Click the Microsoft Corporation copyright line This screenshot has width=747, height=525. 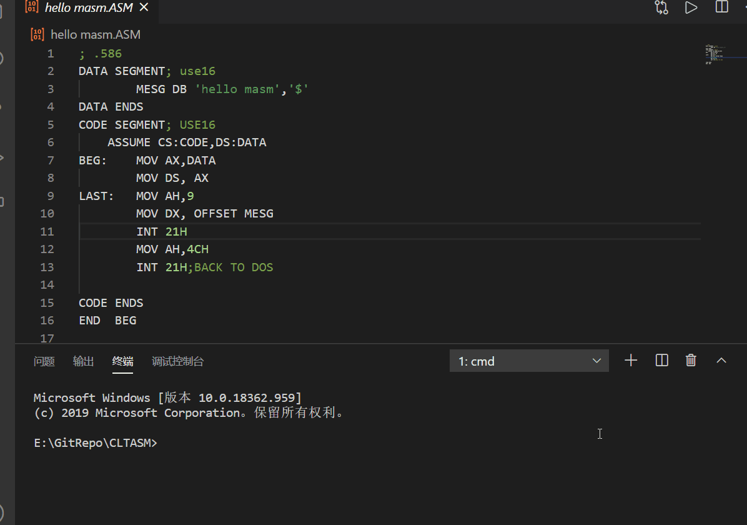pyautogui.click(x=189, y=412)
